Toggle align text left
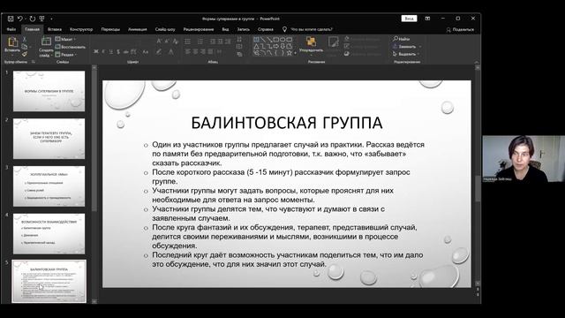565x318 pixels. click(x=188, y=52)
